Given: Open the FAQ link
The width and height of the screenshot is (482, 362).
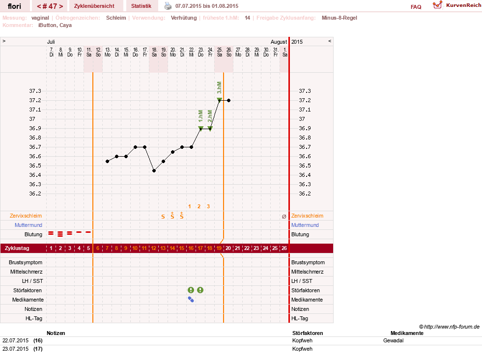Looking at the screenshot, I should (x=416, y=7).
